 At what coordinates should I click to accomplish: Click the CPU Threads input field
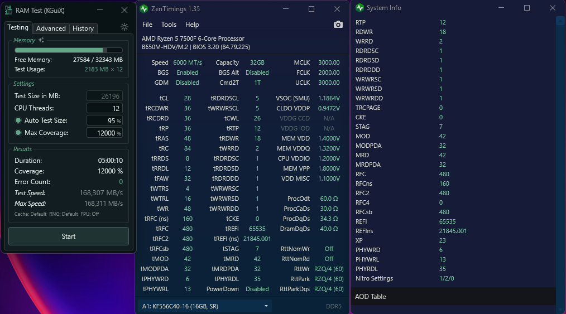(x=105, y=108)
